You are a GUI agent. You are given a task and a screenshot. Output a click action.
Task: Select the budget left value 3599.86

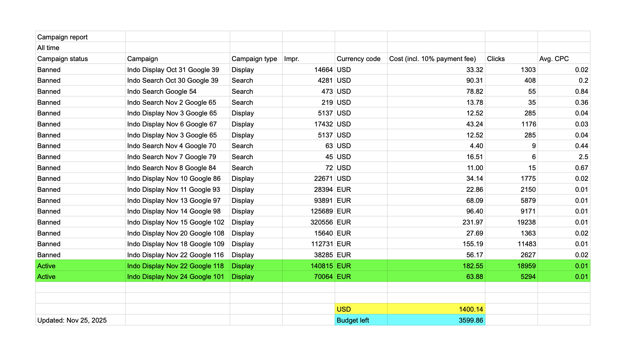tap(436, 320)
